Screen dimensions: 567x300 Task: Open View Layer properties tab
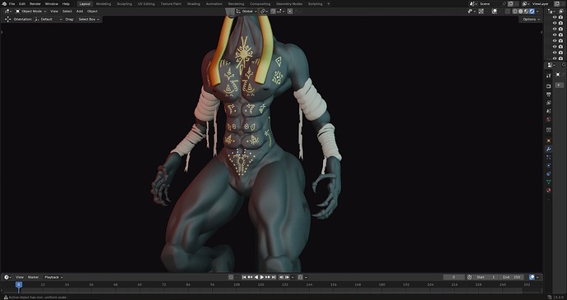[549, 103]
